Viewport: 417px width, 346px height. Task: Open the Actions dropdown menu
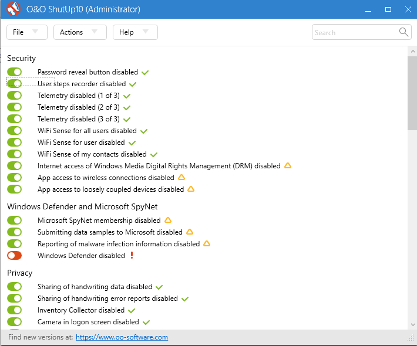(80, 32)
